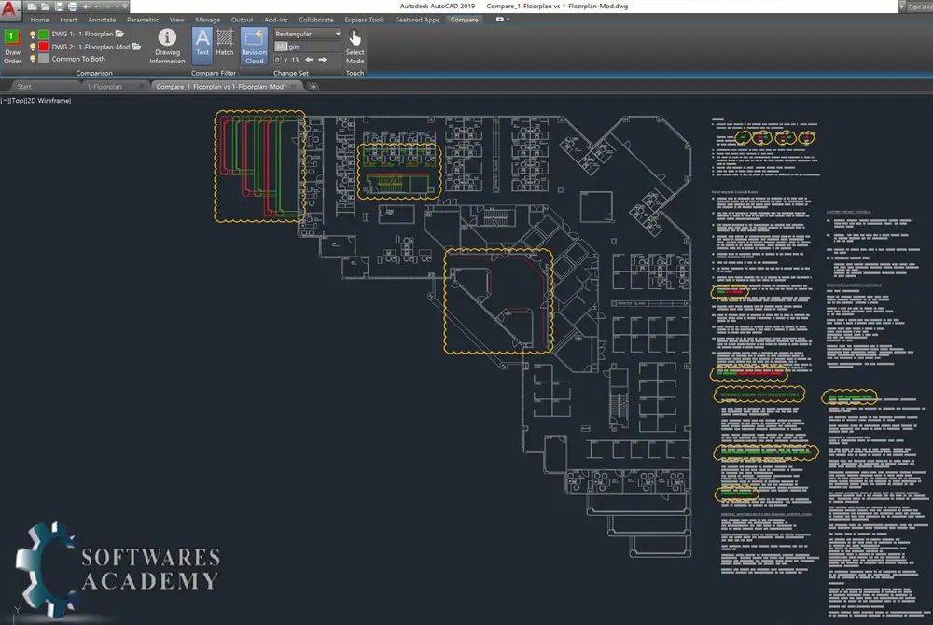Toggle Common To Both light bulb
Screen dimensions: 933x625
33,60
